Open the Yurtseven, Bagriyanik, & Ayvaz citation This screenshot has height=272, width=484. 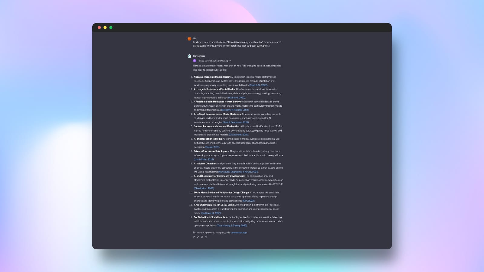tap(238, 172)
